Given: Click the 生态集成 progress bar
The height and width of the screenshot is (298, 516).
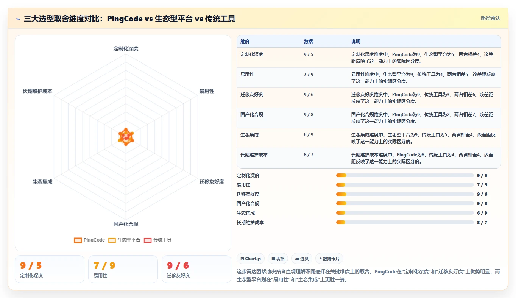Looking at the screenshot, I should [x=405, y=213].
